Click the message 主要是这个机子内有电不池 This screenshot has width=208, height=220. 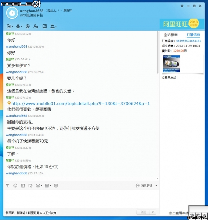click(x=53, y=128)
